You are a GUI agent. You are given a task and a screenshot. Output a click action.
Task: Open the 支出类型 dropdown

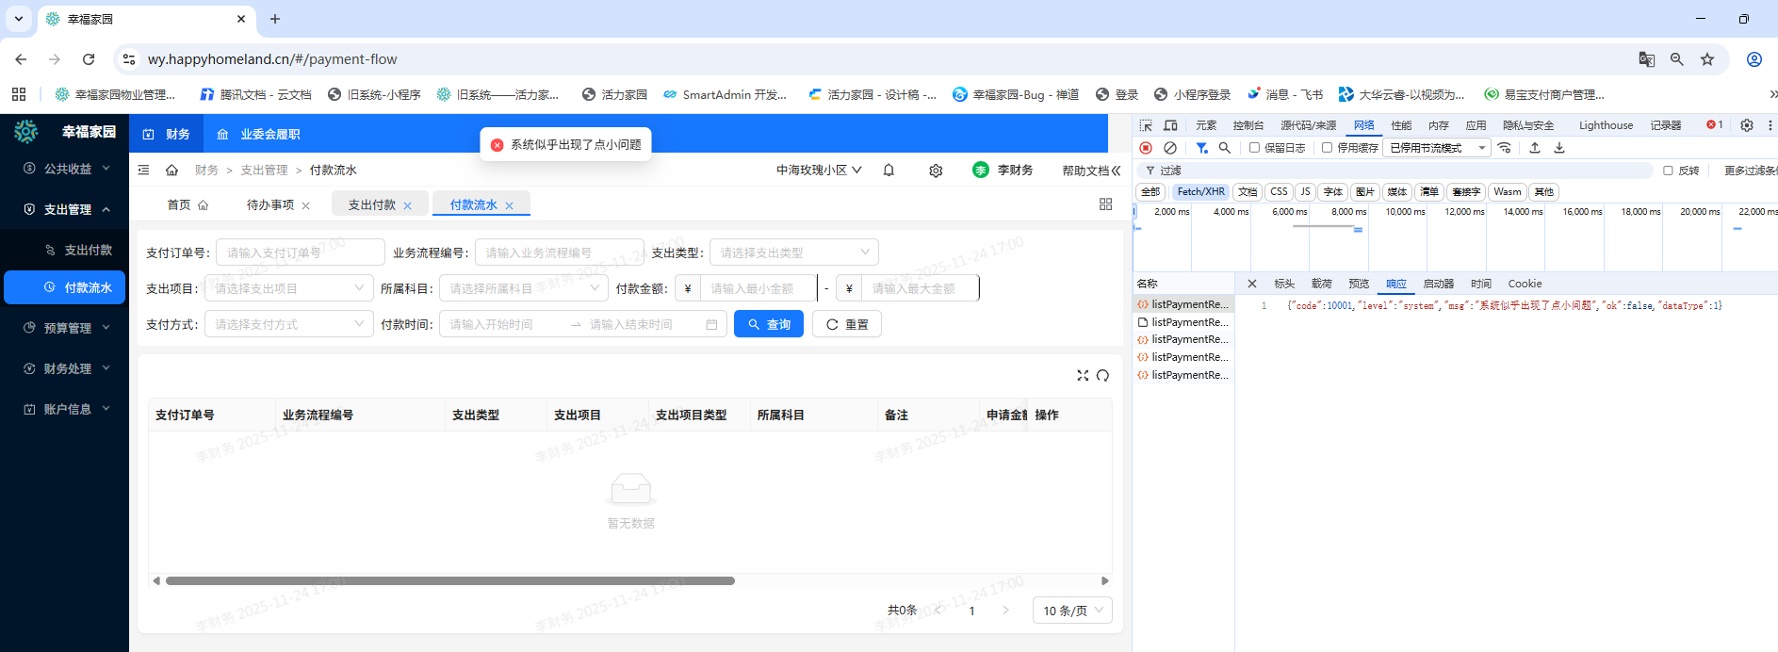[793, 253]
